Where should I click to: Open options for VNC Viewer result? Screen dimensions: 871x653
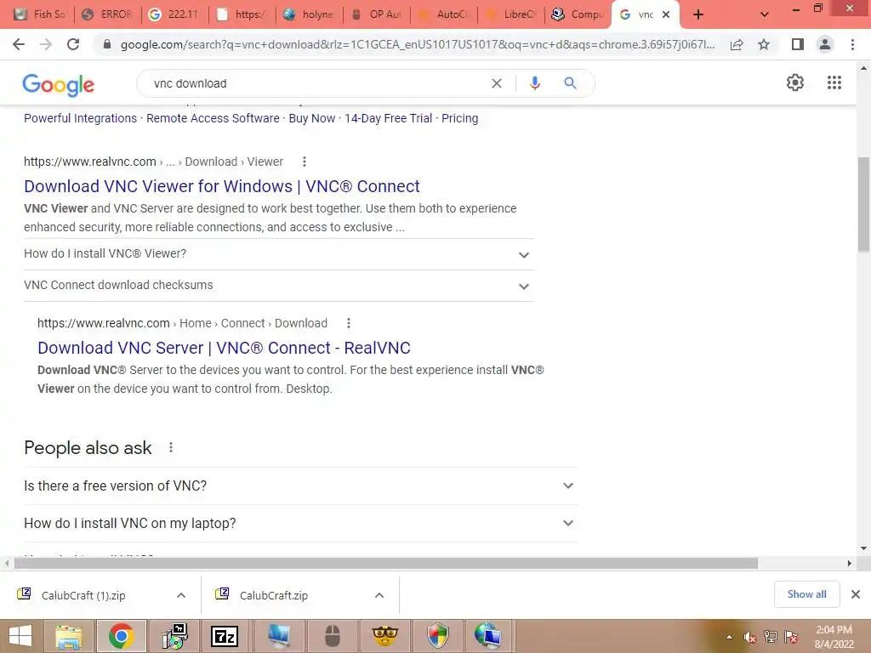[304, 162]
